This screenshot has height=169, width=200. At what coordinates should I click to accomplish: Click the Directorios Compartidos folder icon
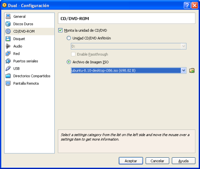pyautogui.click(x=8, y=76)
